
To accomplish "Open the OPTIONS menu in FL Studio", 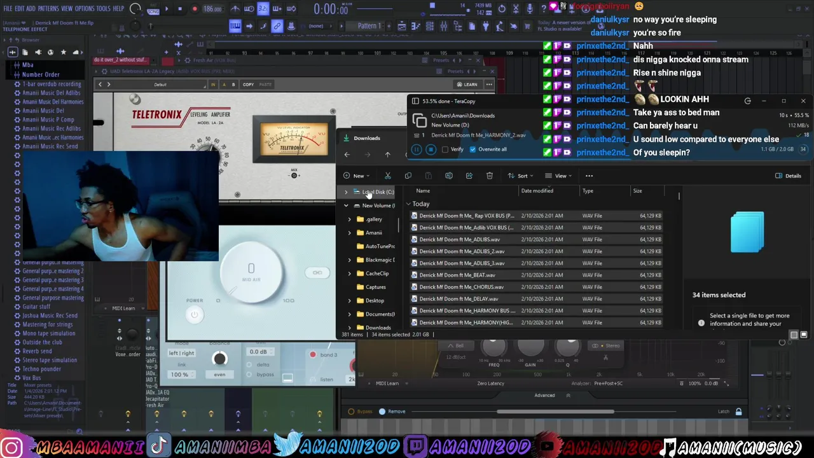I will click(85, 9).
